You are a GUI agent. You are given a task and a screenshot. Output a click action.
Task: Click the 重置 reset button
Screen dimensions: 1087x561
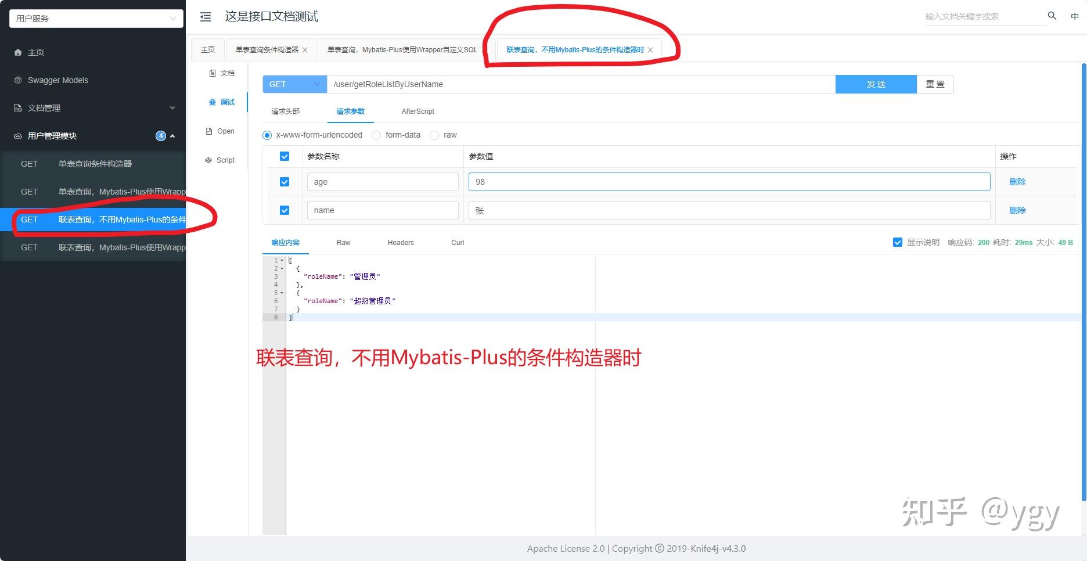935,84
